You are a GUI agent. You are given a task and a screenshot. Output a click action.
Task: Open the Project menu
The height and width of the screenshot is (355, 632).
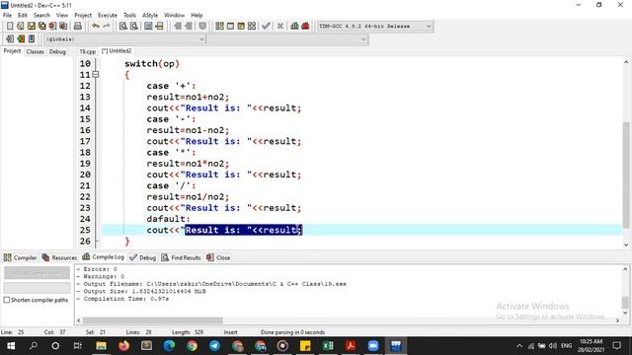[x=83, y=16]
